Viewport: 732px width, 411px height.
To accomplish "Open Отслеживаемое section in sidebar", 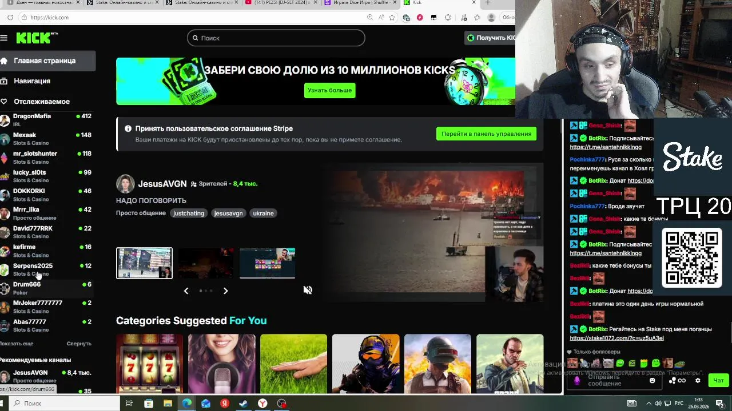I will tap(47, 102).
